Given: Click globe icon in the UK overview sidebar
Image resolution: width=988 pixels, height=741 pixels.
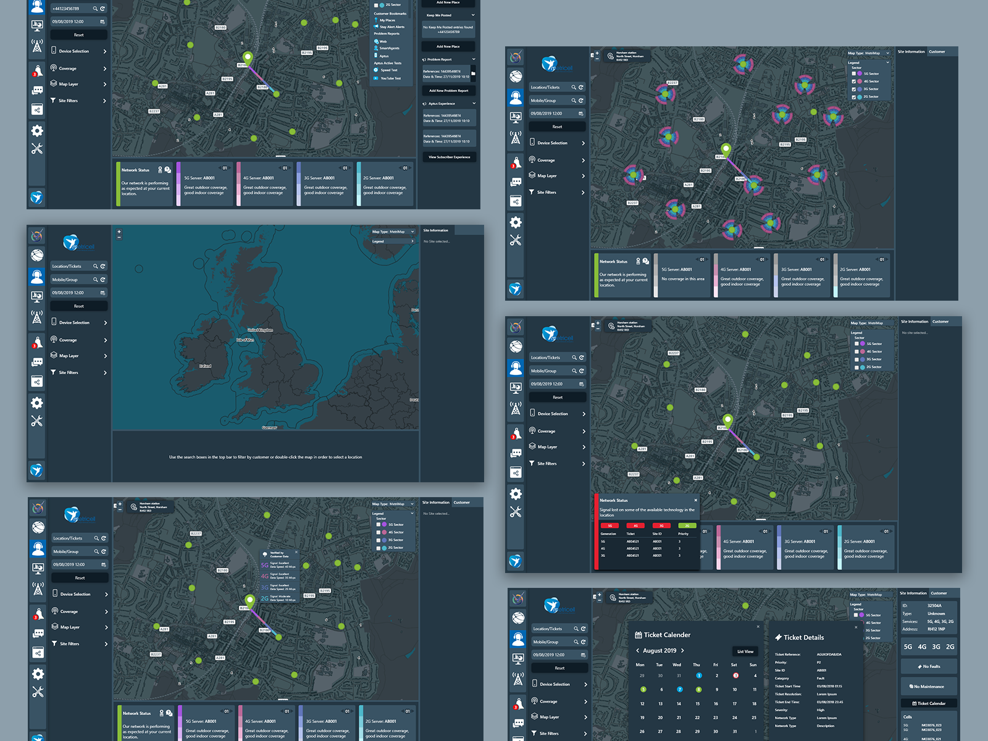Looking at the screenshot, I should click(x=37, y=255).
